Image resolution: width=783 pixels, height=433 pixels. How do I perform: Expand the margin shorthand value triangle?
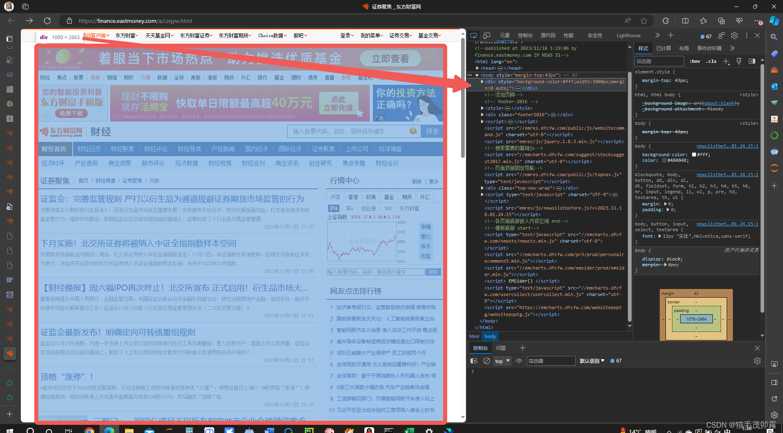coord(665,204)
